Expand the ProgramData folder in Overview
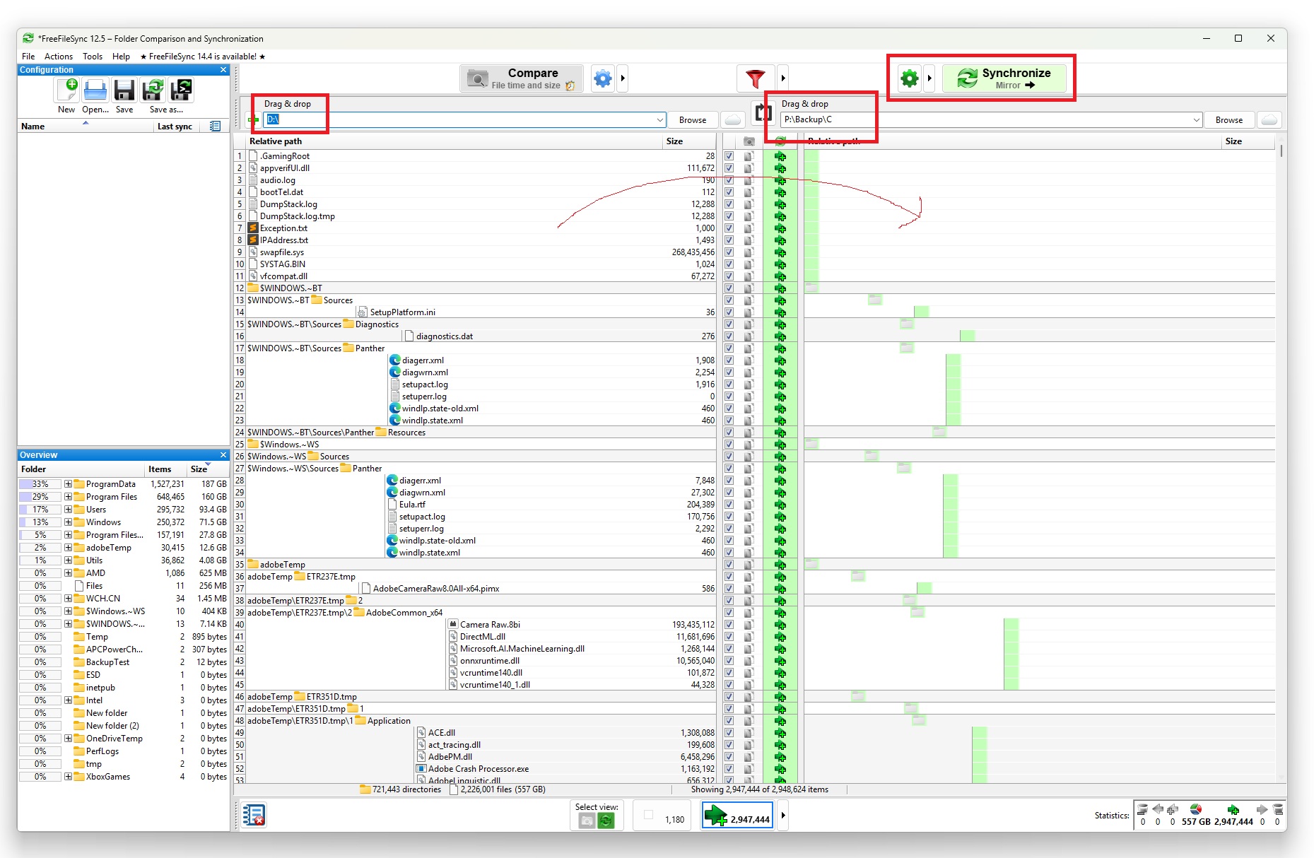This screenshot has height=858, width=1314. click(x=66, y=484)
